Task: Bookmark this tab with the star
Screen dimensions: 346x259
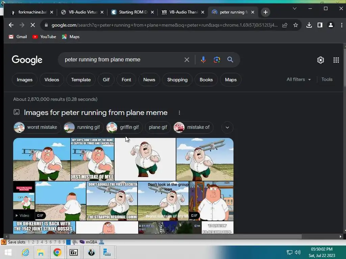Action: click(x=295, y=25)
